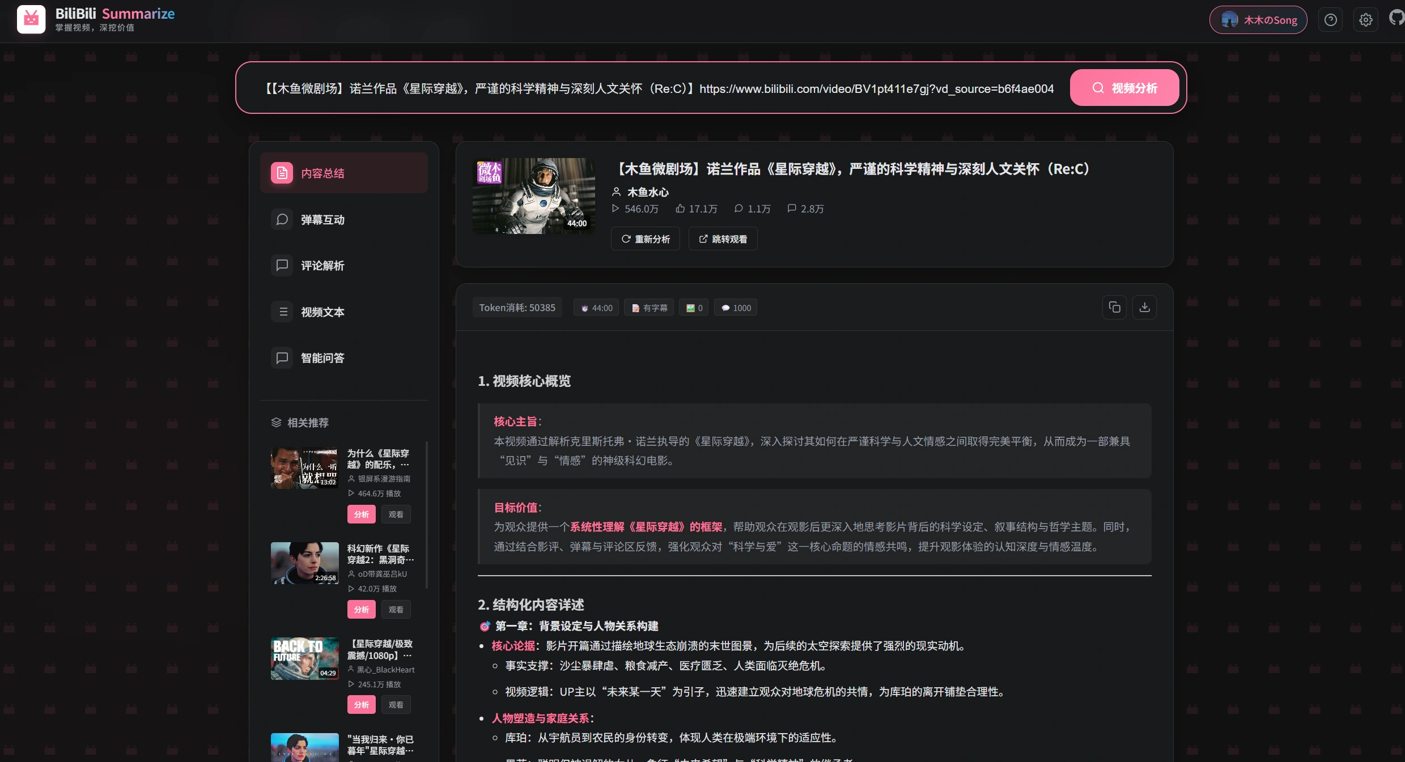
Task: Click the 跳转观看 button
Action: click(723, 239)
